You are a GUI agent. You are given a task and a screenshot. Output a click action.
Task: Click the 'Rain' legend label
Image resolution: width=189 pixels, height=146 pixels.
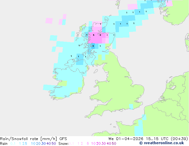tap(4, 144)
